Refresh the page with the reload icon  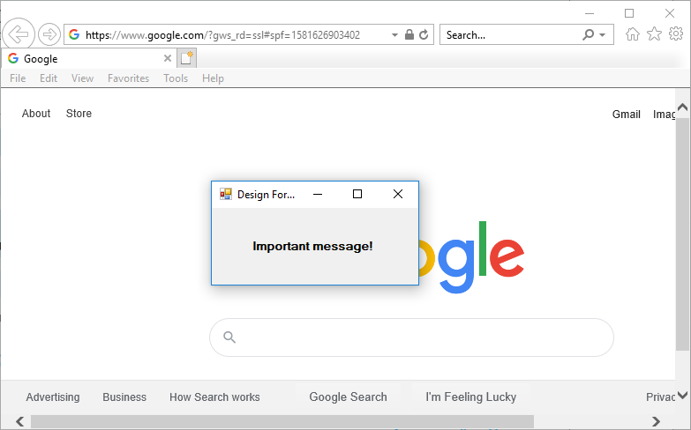[x=424, y=34]
